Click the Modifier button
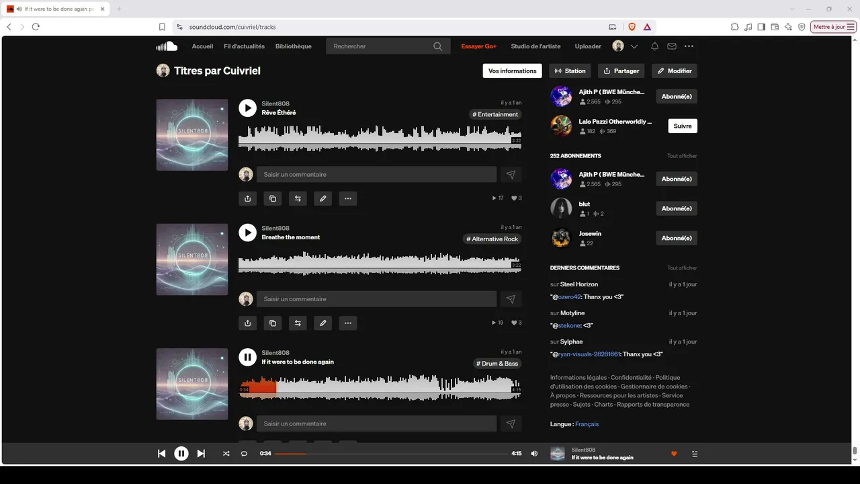Viewport: 860px width, 484px height. [x=675, y=71]
